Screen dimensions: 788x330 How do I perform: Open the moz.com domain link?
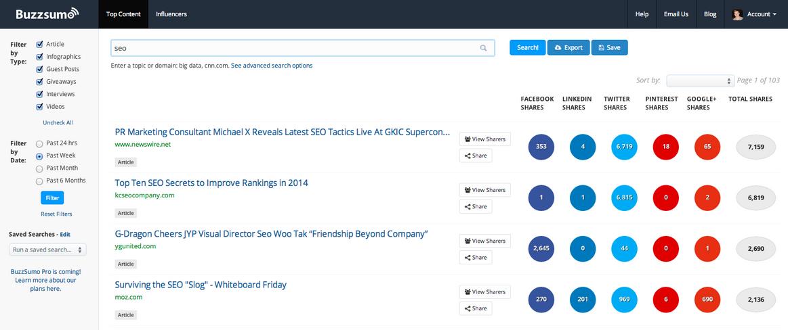click(x=129, y=297)
